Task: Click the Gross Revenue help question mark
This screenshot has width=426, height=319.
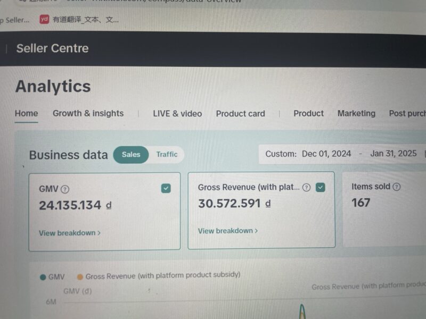Action: [306, 187]
